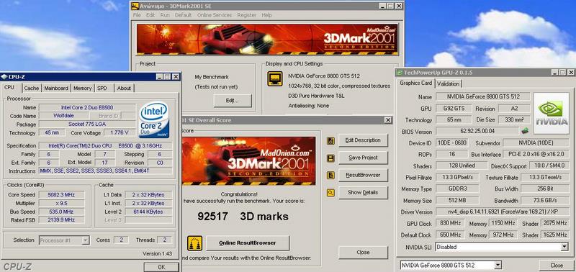
Task: Click the Default Clock 650 MHz field
Action: (x=450, y=235)
